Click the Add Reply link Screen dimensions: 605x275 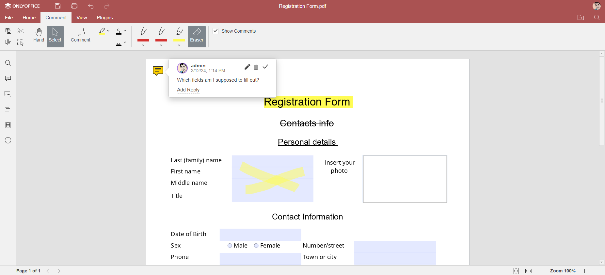[x=188, y=90]
